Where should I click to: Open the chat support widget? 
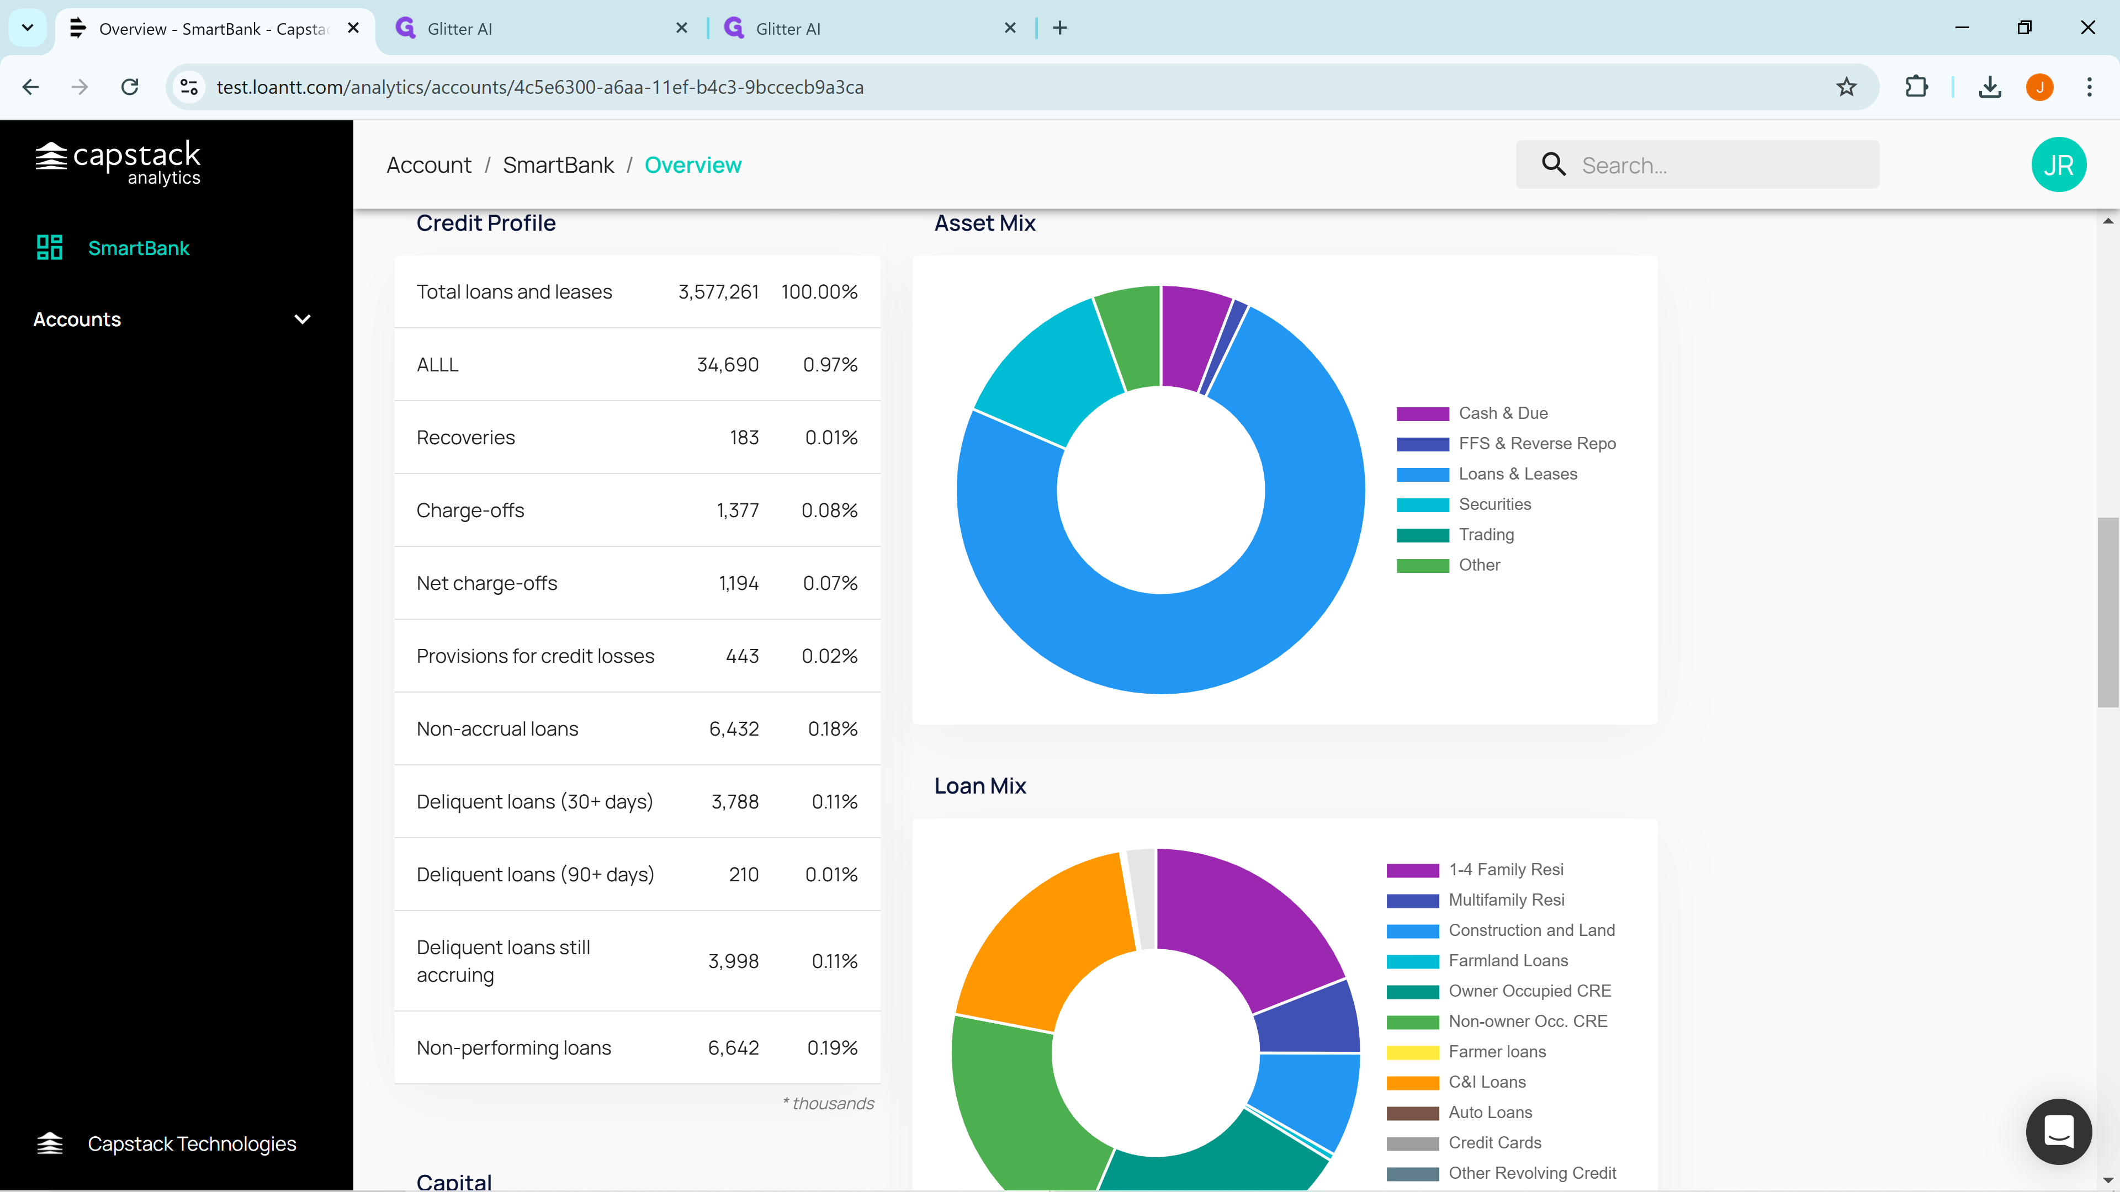click(x=2058, y=1131)
